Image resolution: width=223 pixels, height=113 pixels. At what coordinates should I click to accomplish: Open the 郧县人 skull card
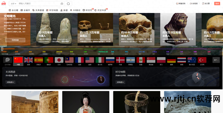point(137,29)
